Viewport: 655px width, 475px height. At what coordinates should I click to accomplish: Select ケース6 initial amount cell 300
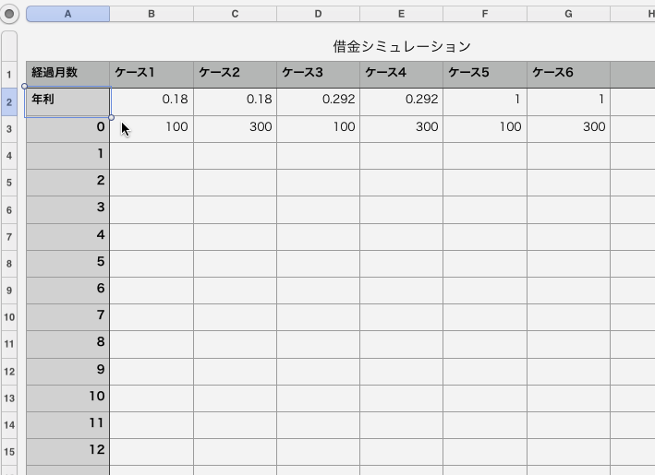[x=568, y=129]
